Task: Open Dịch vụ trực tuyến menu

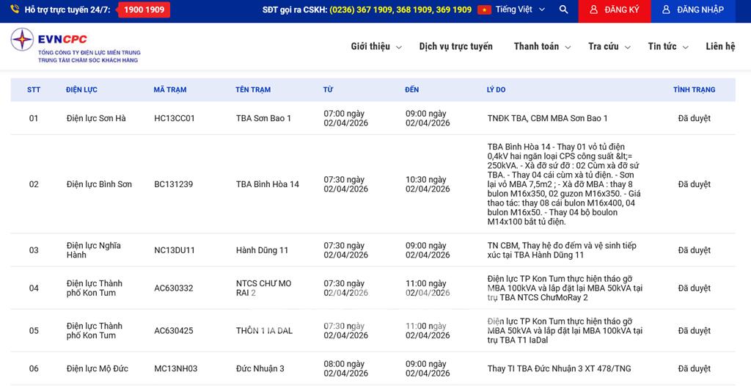Action: (x=455, y=46)
